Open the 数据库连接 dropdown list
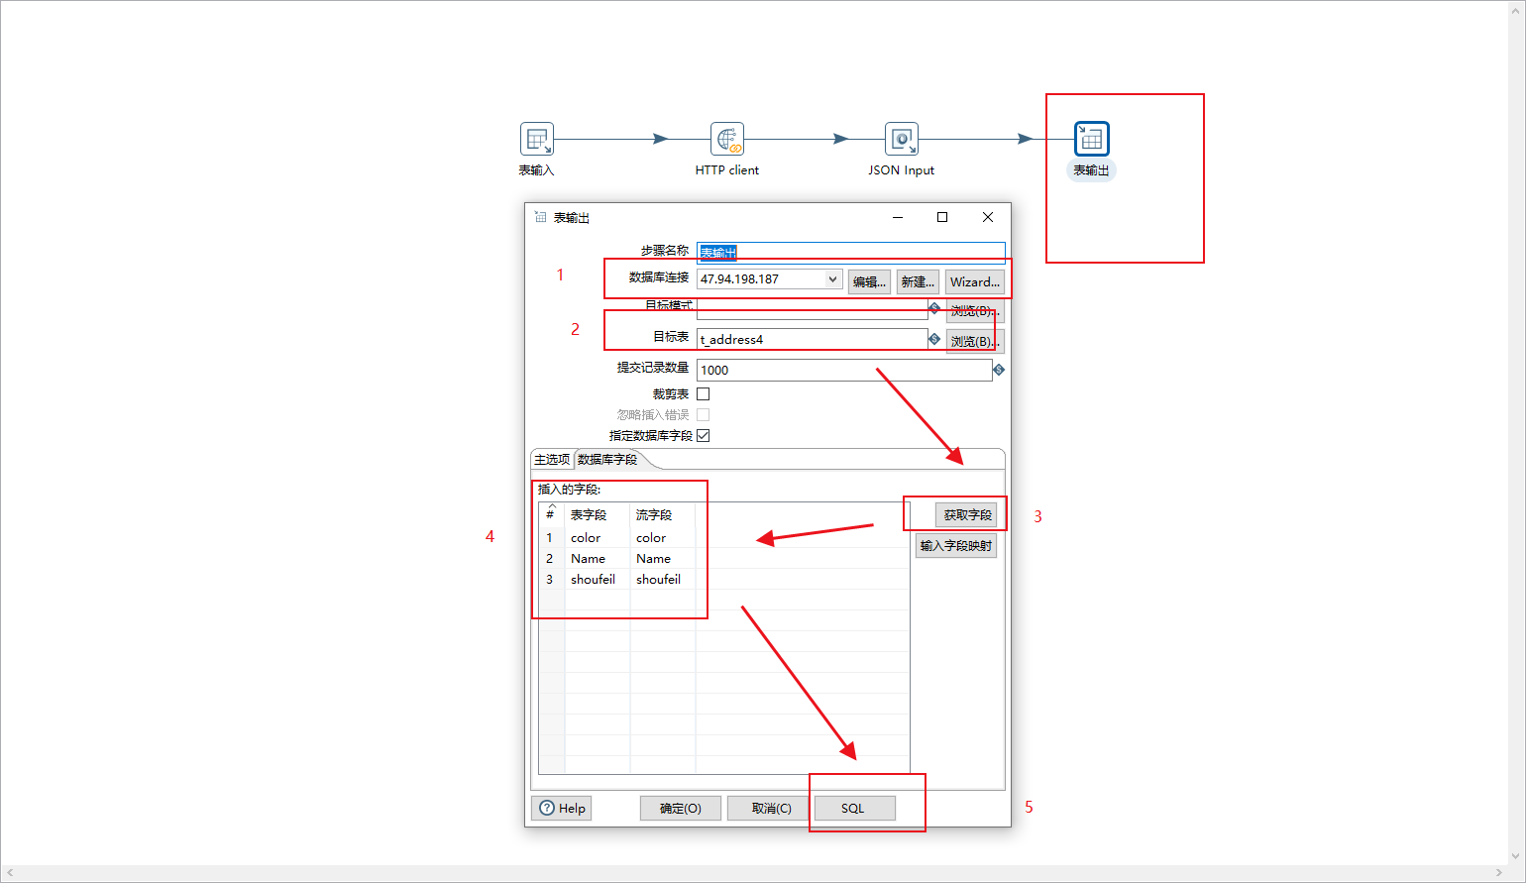This screenshot has width=1526, height=883. [x=833, y=278]
